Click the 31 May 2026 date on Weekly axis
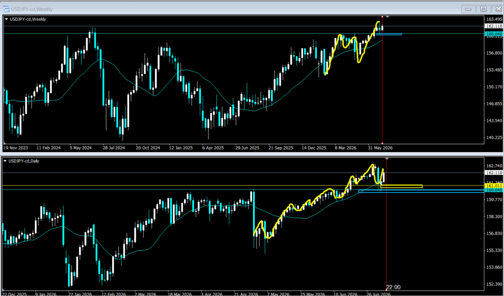504x296 pixels. [x=380, y=148]
